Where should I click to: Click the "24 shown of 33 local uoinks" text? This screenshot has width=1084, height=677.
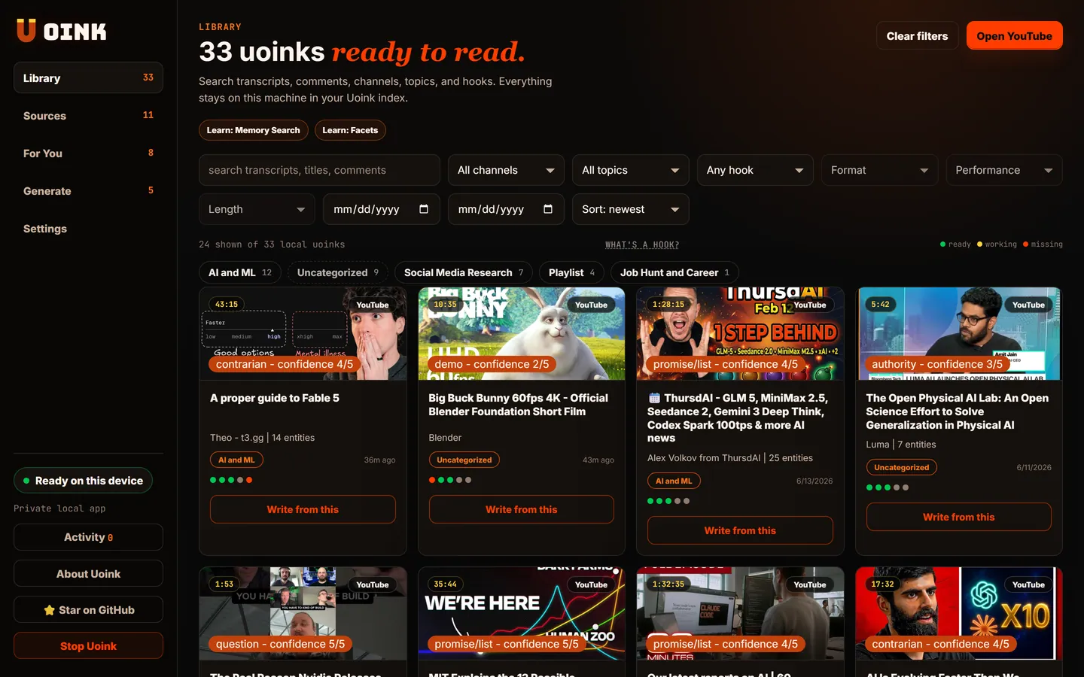272,244
